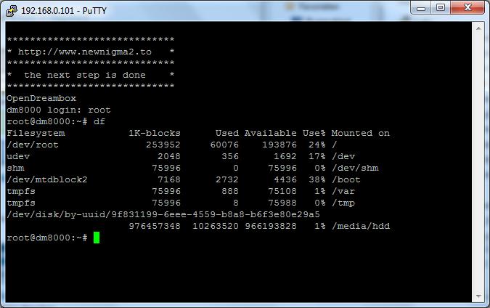The image size is (490, 308).
Task: Click the green terminal cursor block
Action: click(97, 238)
